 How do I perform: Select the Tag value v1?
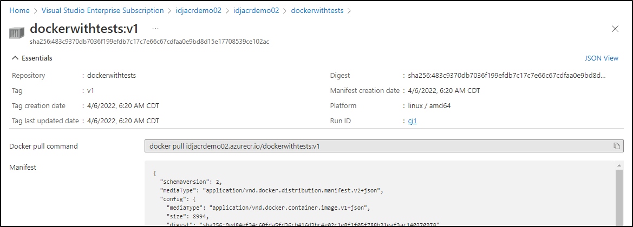click(x=90, y=91)
